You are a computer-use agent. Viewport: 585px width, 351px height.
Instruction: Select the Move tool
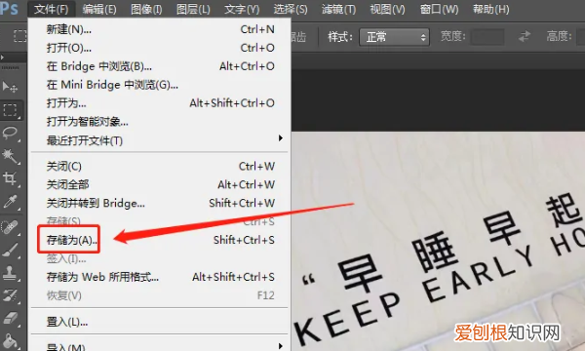pyautogui.click(x=10, y=88)
